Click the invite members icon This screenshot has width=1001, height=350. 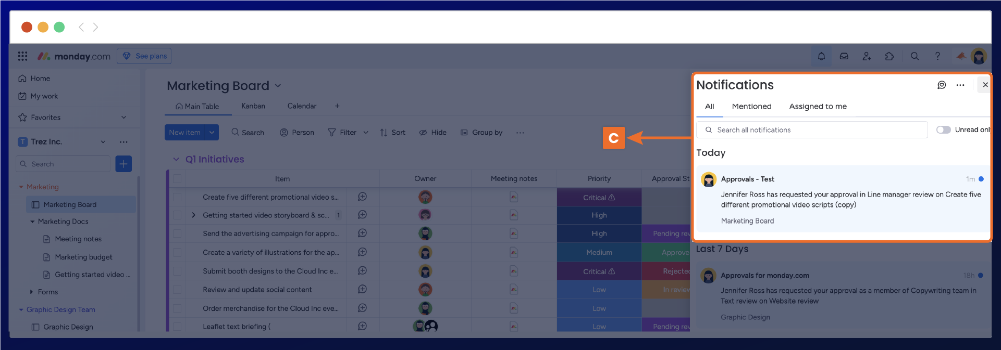(867, 56)
